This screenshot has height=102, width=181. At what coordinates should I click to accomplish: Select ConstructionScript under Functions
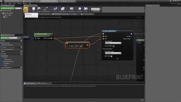[8, 49]
